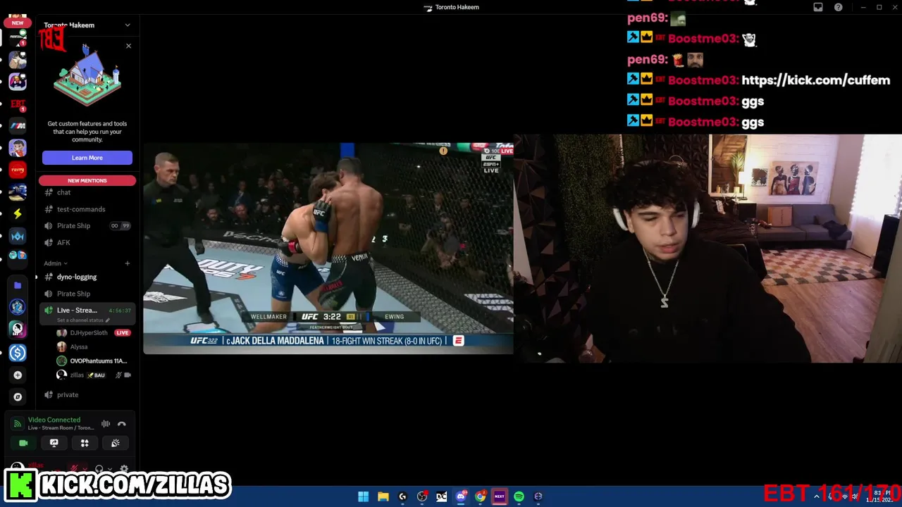Show hidden system tray icons
The height and width of the screenshot is (507, 902).
point(817,496)
